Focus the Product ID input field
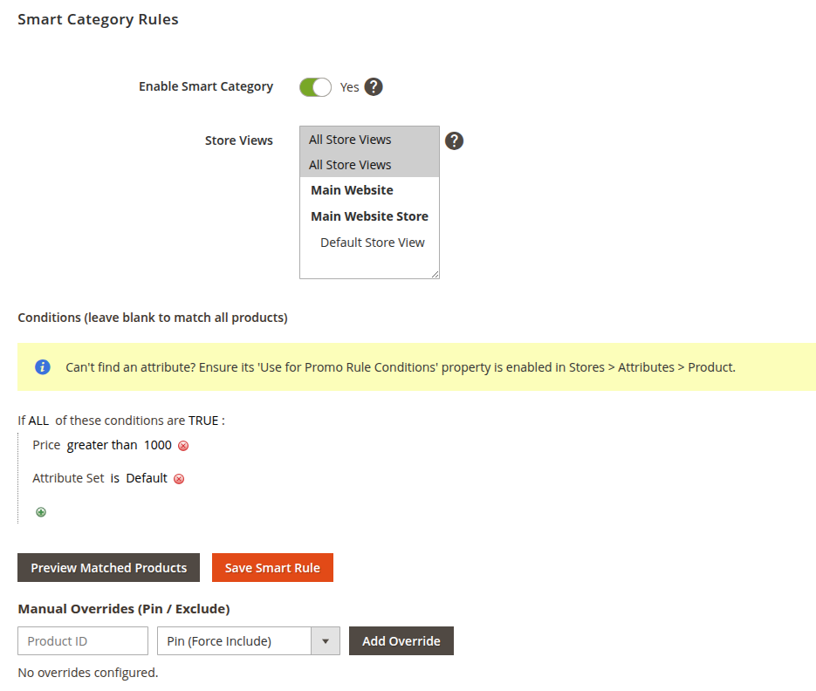The image size is (816, 691). [83, 641]
